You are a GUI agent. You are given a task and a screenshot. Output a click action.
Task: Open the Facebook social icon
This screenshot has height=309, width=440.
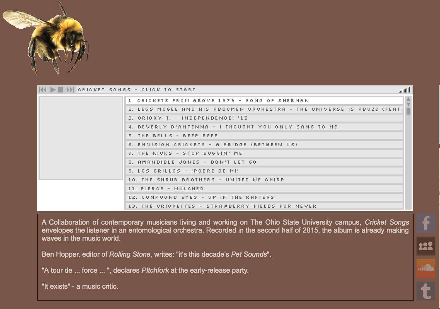tap(426, 223)
